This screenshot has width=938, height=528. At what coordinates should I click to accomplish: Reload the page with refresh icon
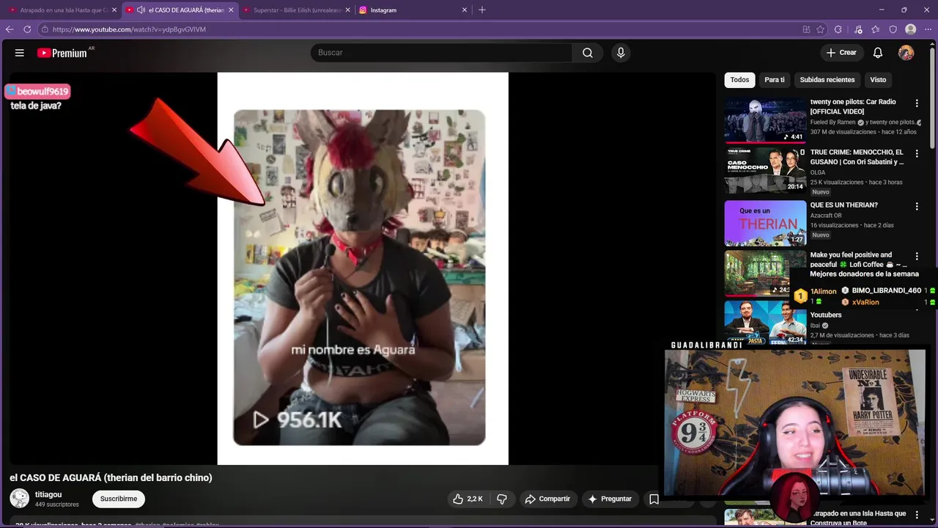[27, 29]
